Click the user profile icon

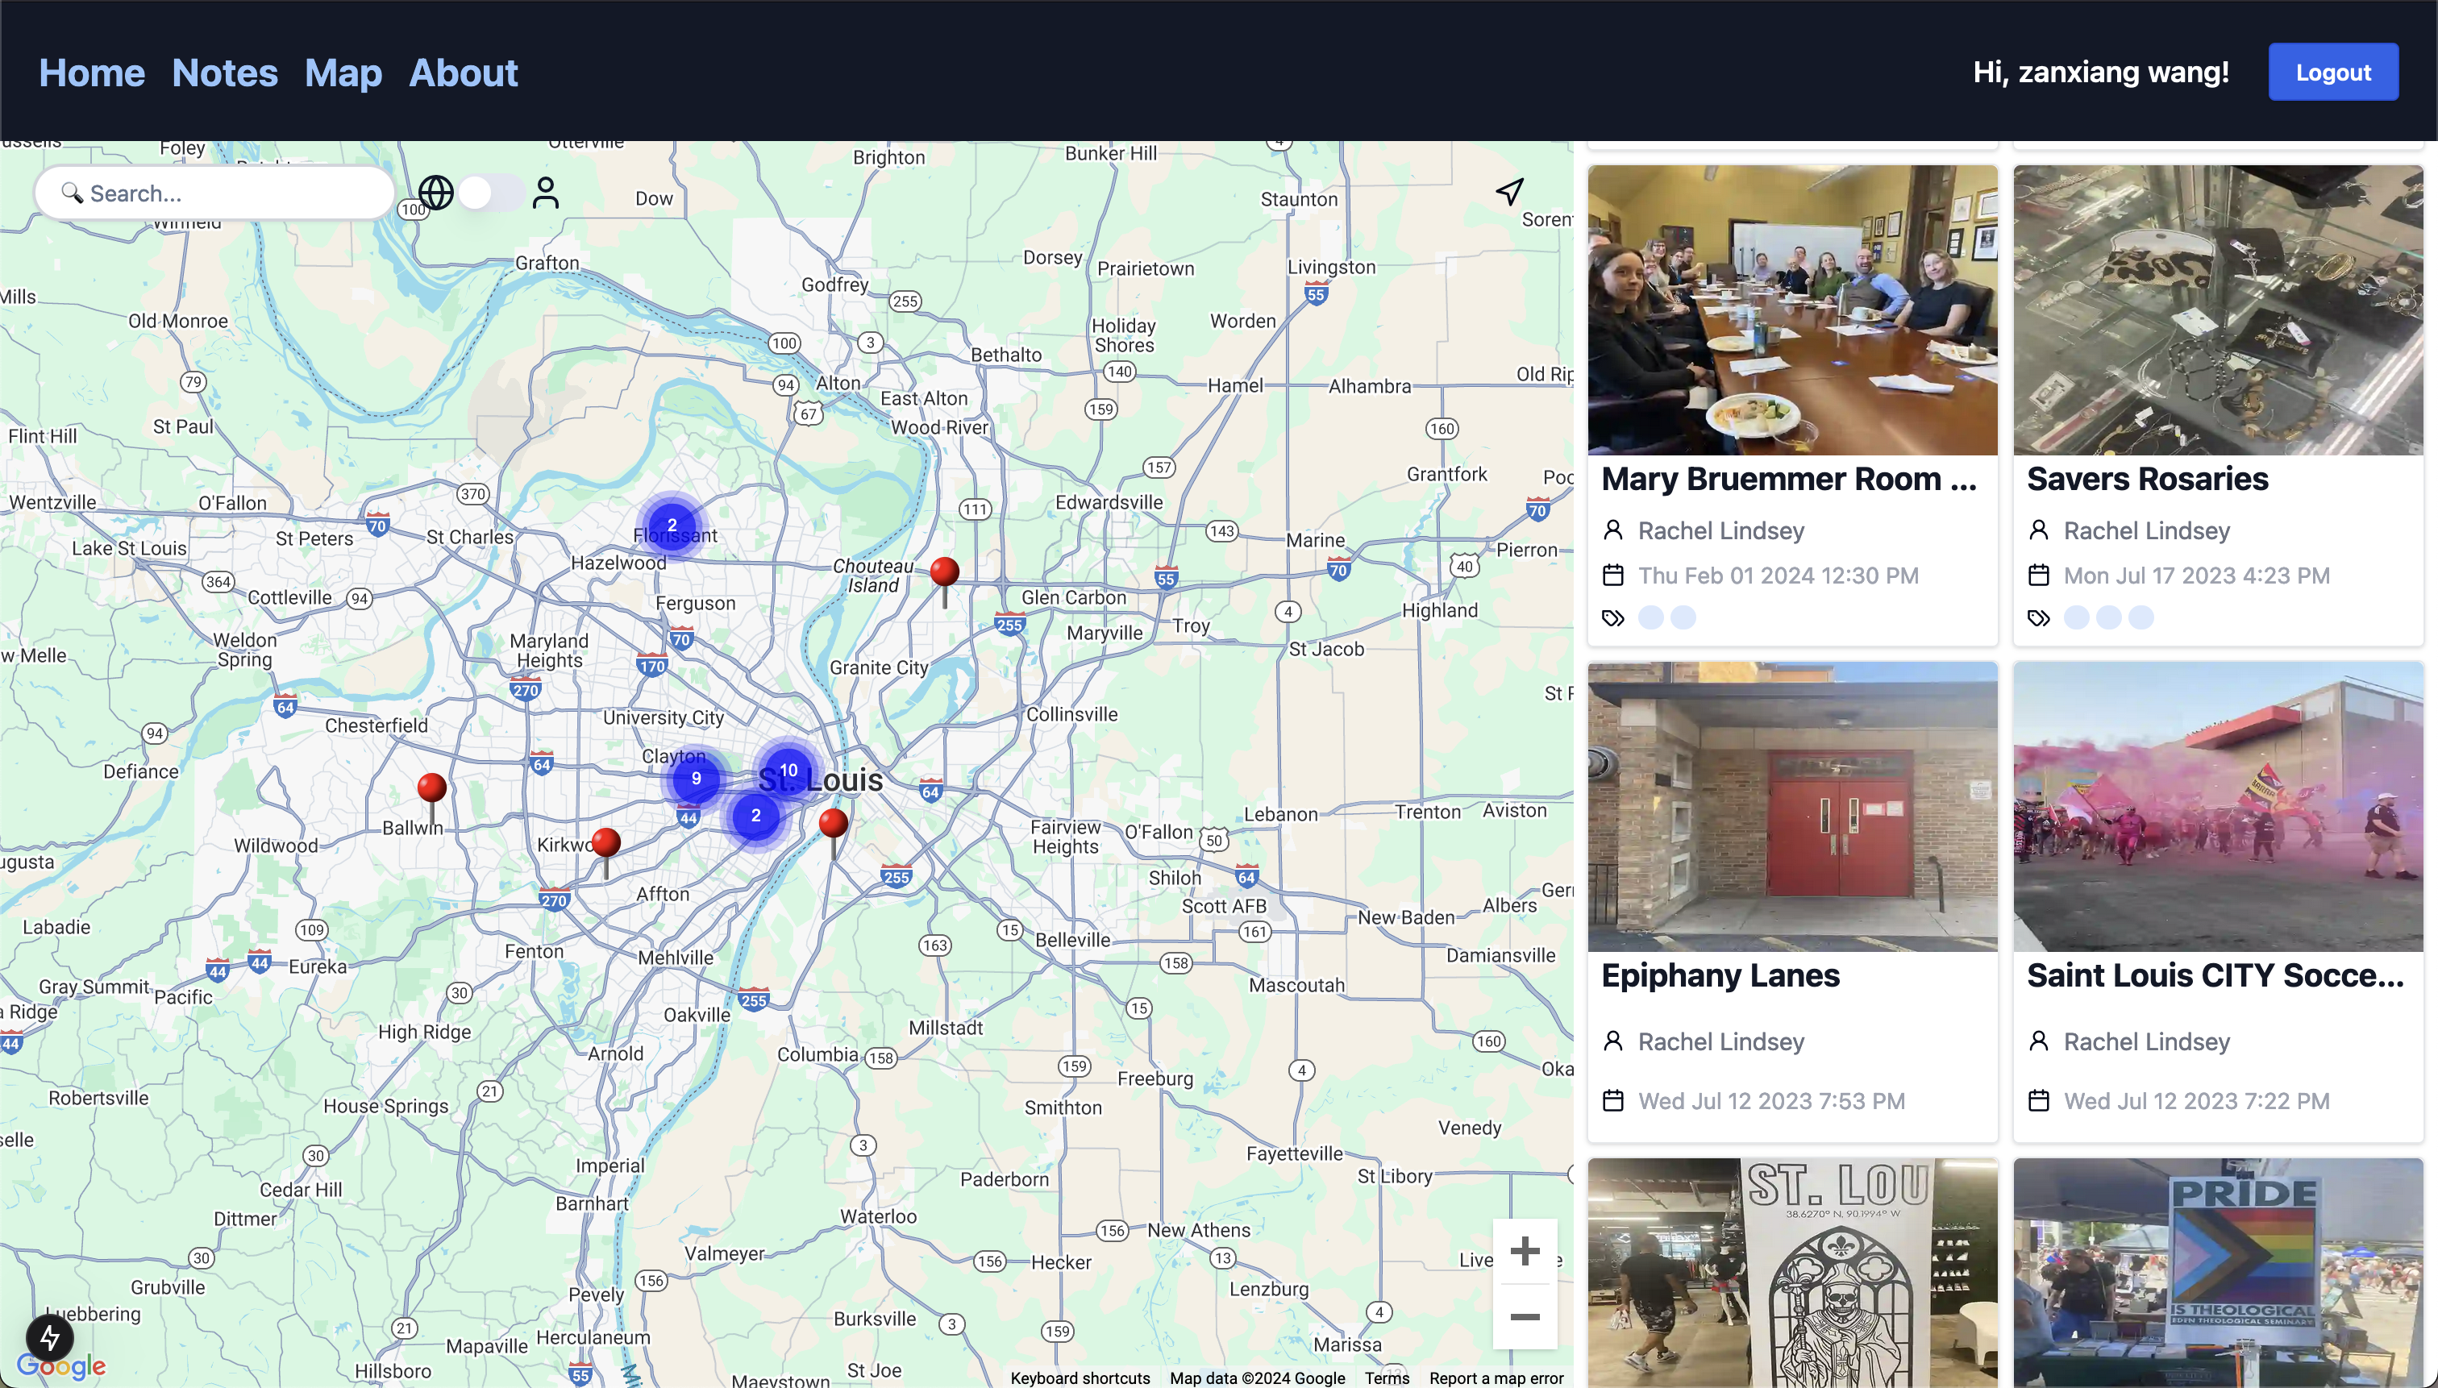(x=546, y=193)
